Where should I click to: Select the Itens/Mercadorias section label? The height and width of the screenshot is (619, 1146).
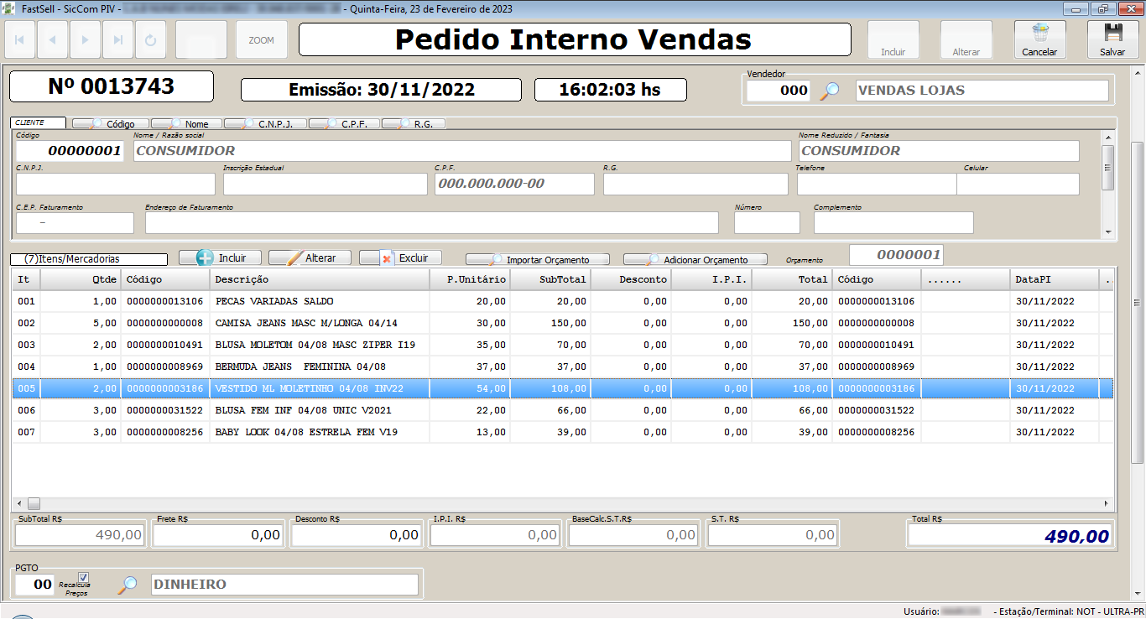point(88,258)
